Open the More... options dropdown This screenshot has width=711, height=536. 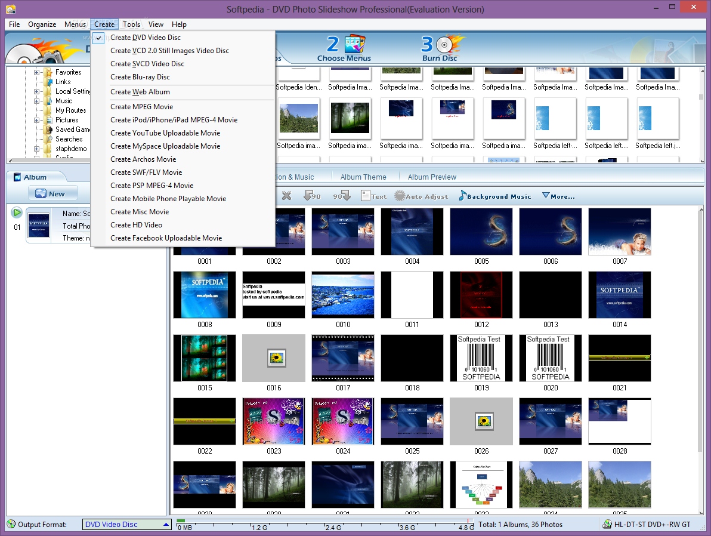pos(558,196)
